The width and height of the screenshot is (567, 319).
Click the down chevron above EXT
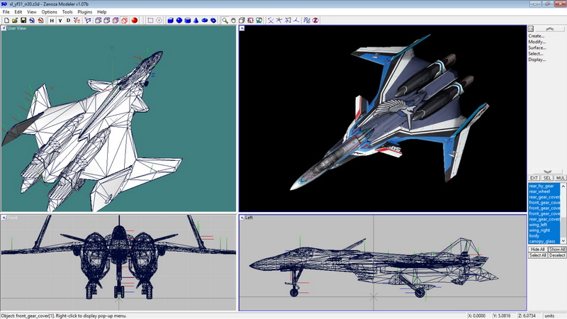(x=547, y=172)
